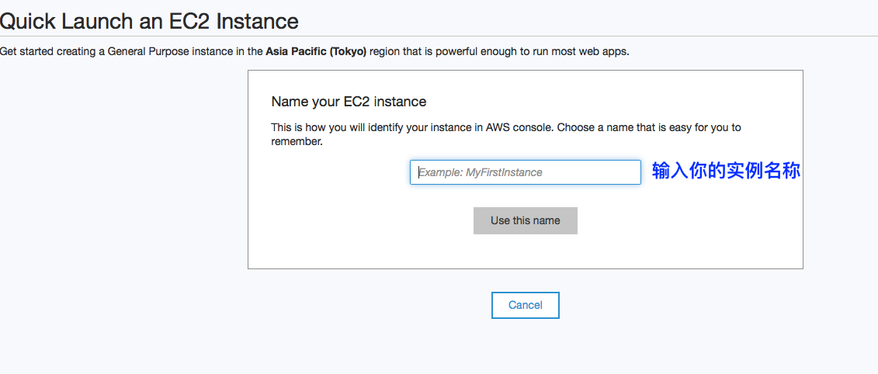This screenshot has width=878, height=374.
Task: Cancel the quick launch
Action: (x=526, y=305)
